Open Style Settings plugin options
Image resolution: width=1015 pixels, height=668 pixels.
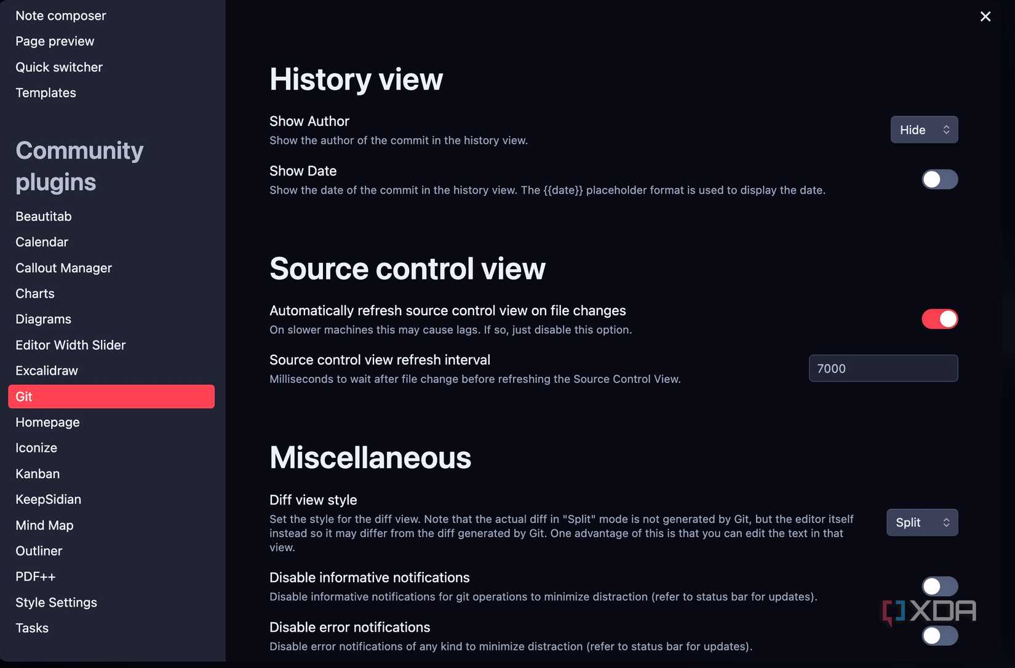(x=56, y=602)
